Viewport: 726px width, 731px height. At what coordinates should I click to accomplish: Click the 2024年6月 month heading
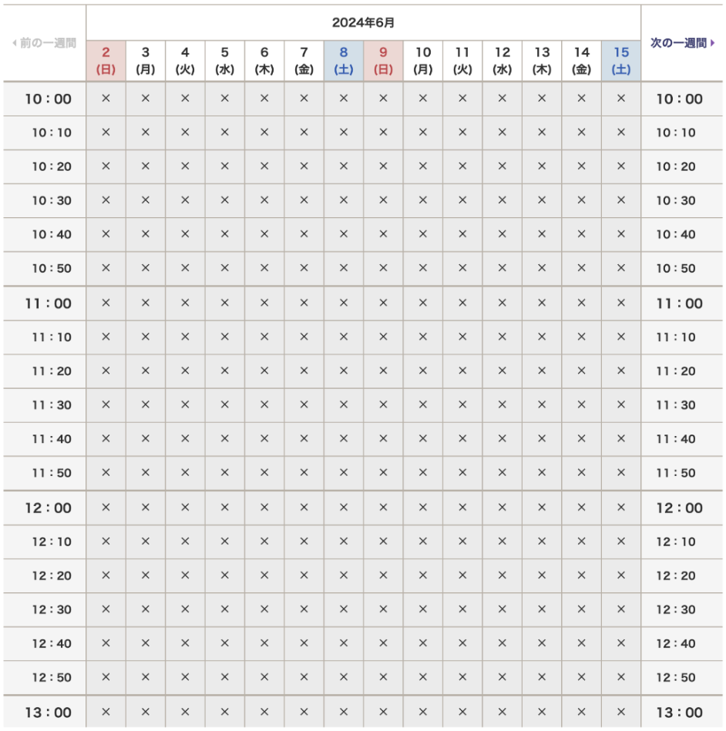tap(363, 22)
